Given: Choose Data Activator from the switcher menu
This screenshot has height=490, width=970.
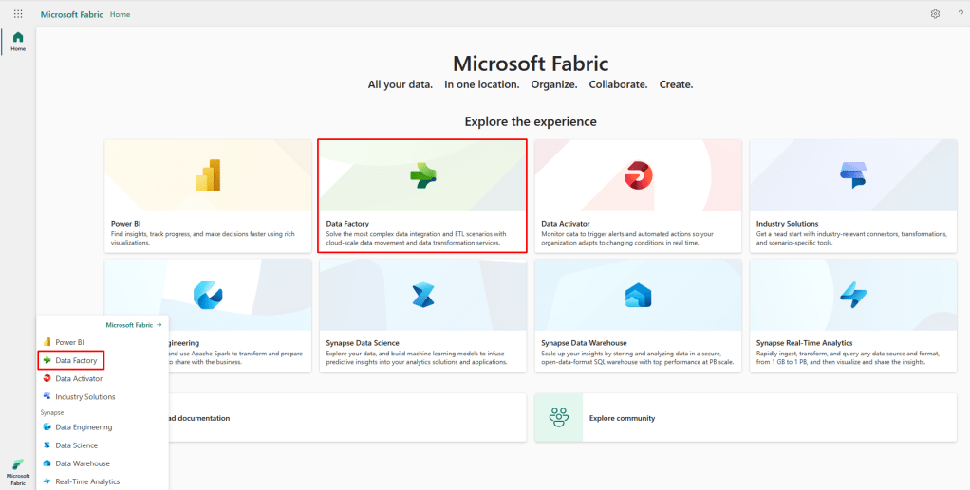Looking at the screenshot, I should click(79, 378).
